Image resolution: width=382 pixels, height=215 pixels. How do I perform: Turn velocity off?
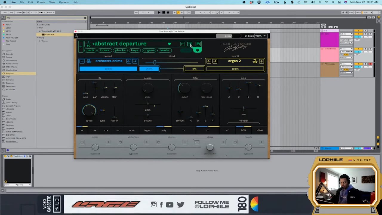tap(228, 130)
